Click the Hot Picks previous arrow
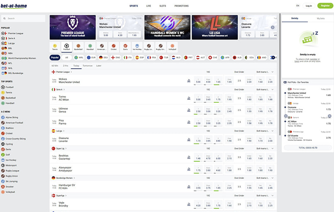The height and width of the screenshot is (212, 334). point(286,116)
